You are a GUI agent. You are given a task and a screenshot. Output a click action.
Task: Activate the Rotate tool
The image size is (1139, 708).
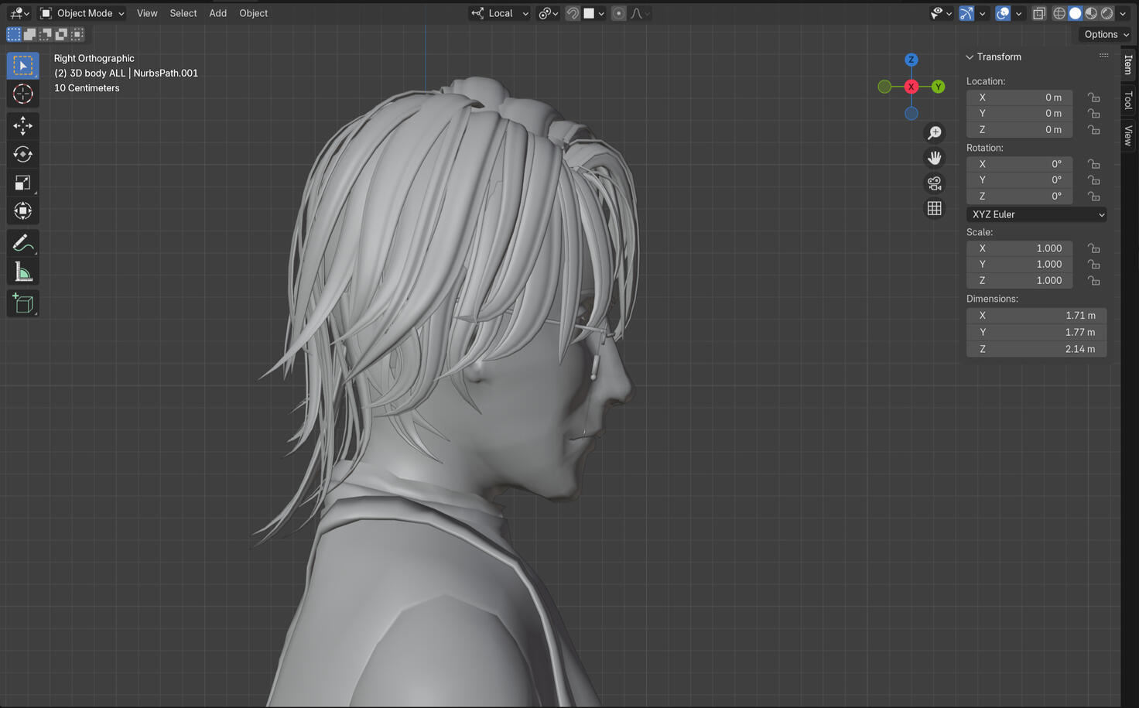click(x=22, y=154)
